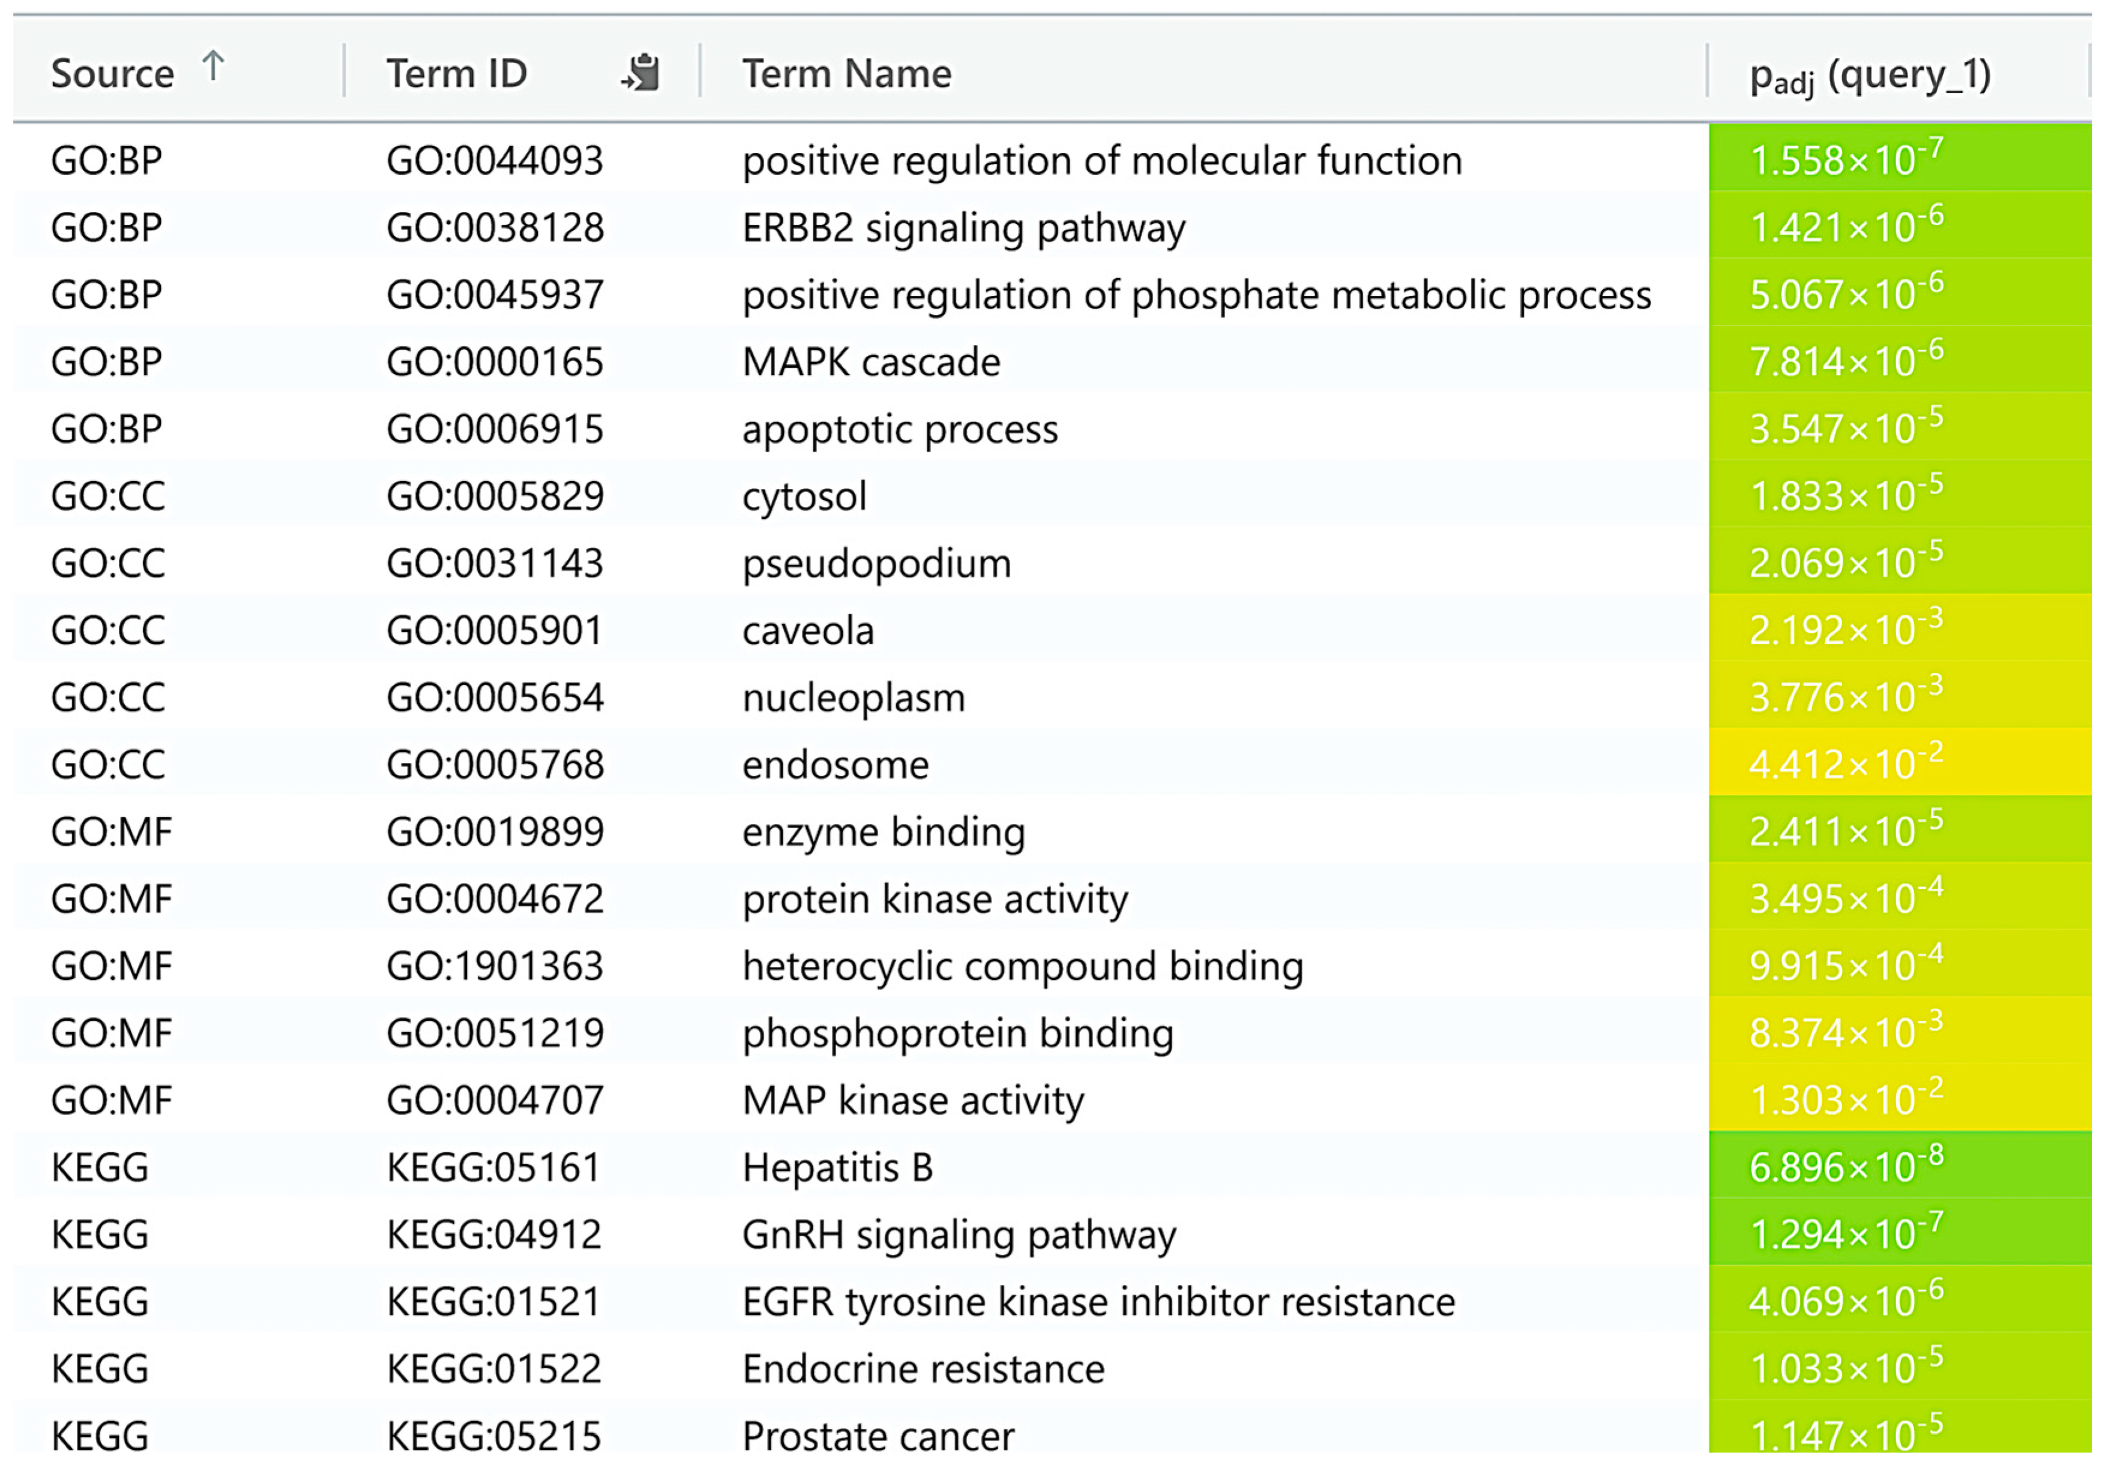Click the Term ID column header text
2108x1468 pixels.
[456, 73]
